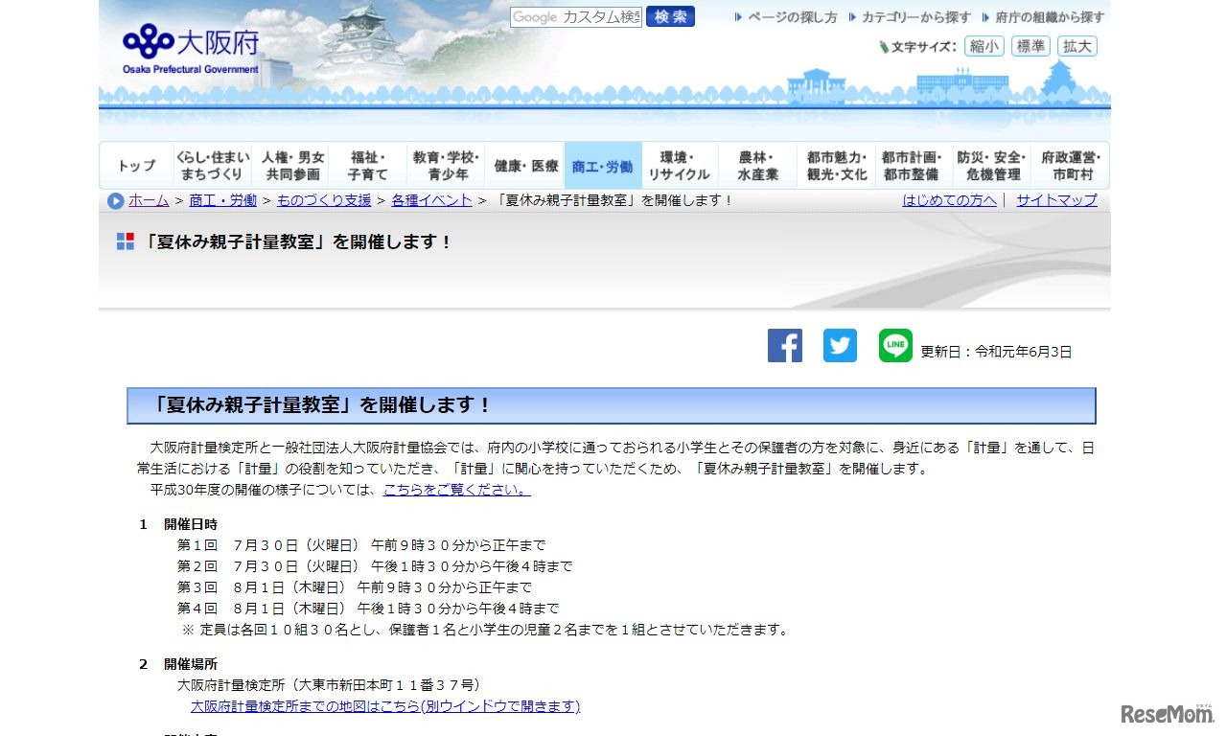1227x736 pixels.
Task: Click the 2 開催場所 heading
Action: pos(178,664)
